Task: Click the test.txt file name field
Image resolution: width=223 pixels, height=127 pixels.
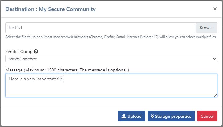Action: coord(101,28)
